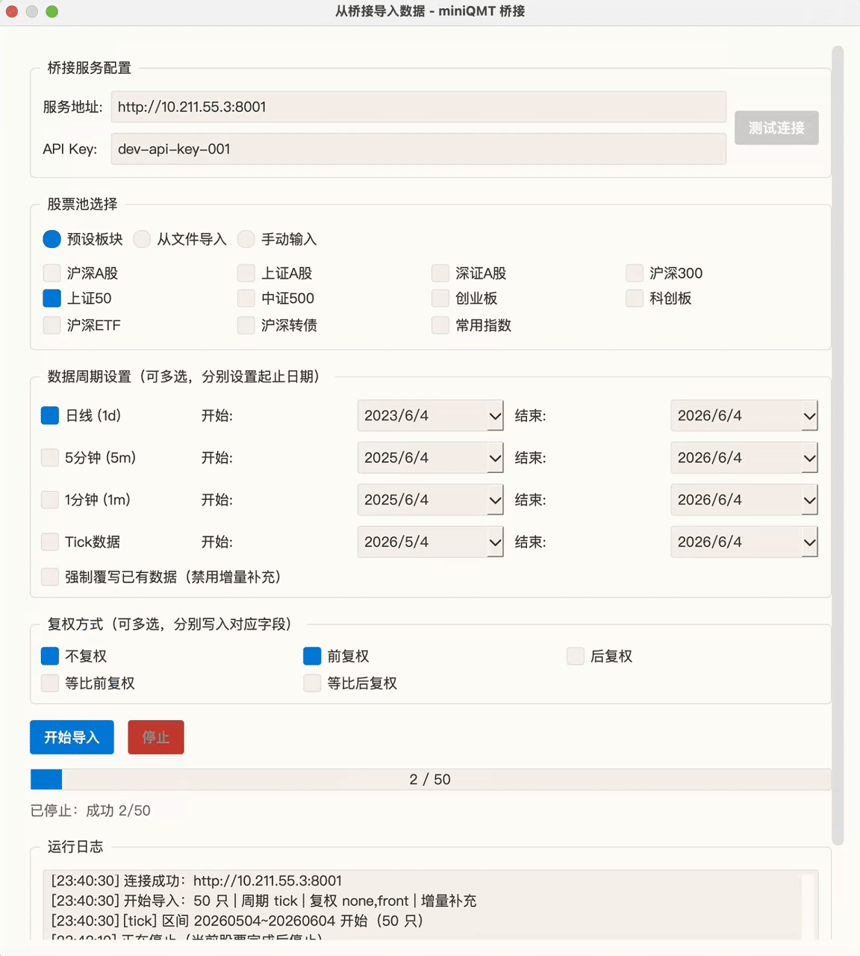860x956 pixels.
Task: Check the 创业板 checkbox
Action: (440, 298)
